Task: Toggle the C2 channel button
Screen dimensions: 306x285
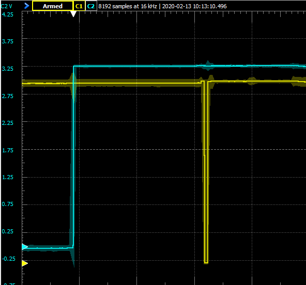Action: (91, 6)
